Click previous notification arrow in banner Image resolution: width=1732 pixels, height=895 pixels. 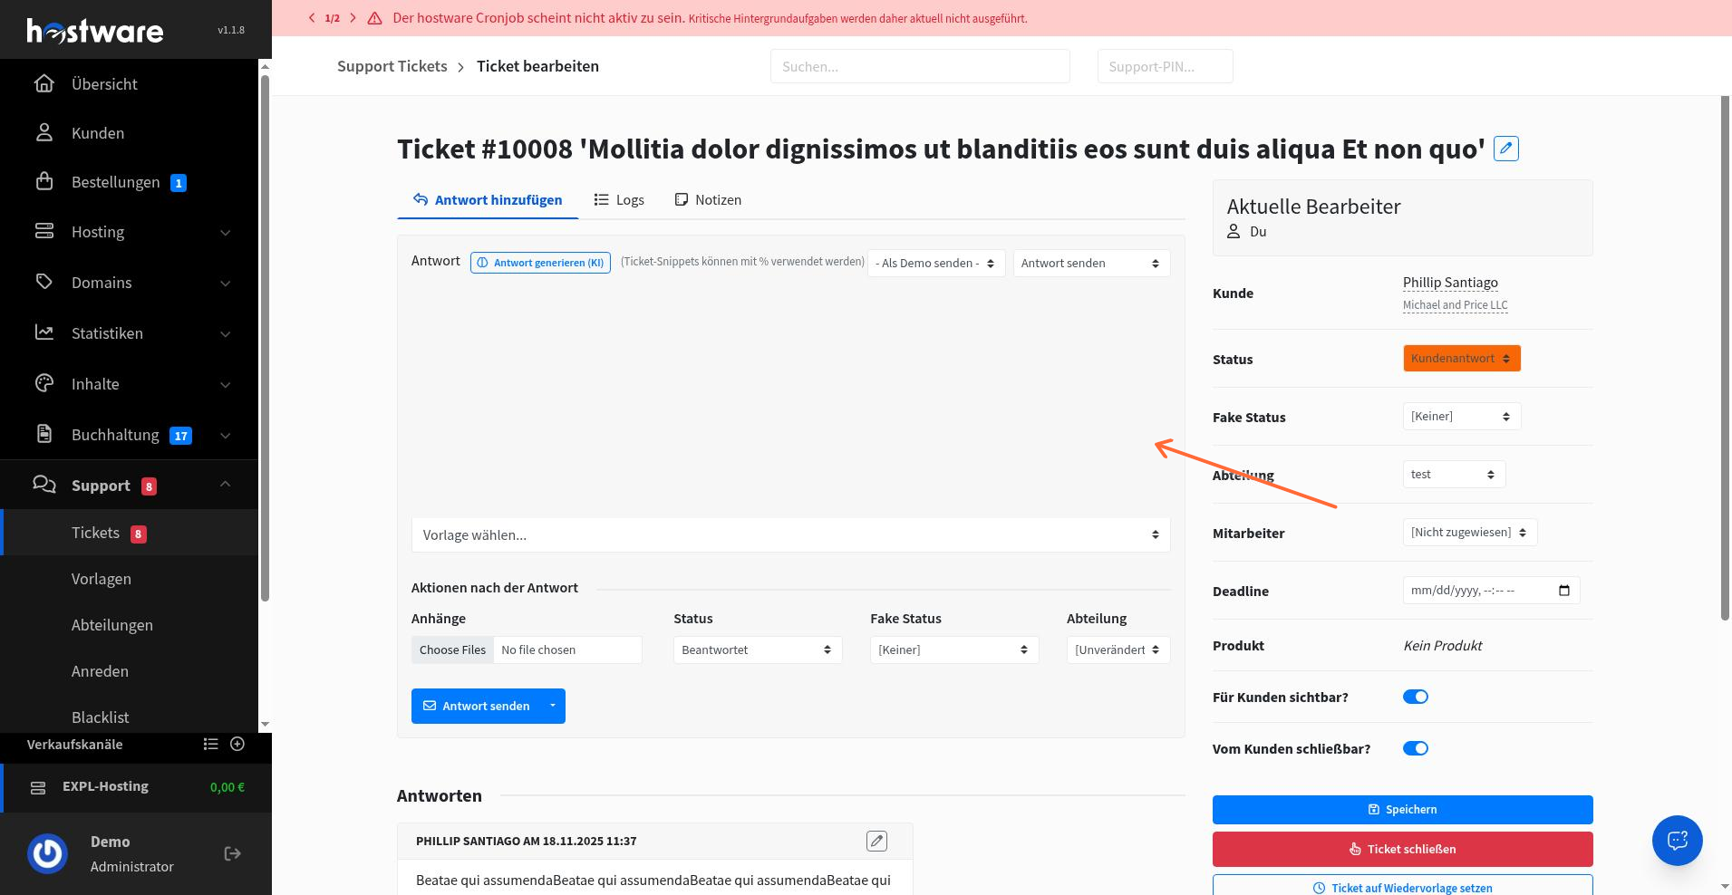click(312, 18)
